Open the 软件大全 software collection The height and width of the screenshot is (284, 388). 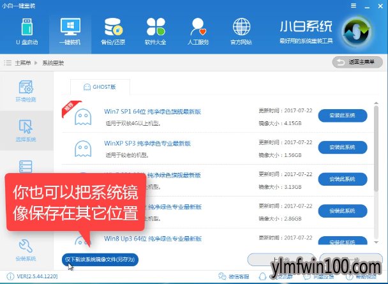[x=156, y=32]
